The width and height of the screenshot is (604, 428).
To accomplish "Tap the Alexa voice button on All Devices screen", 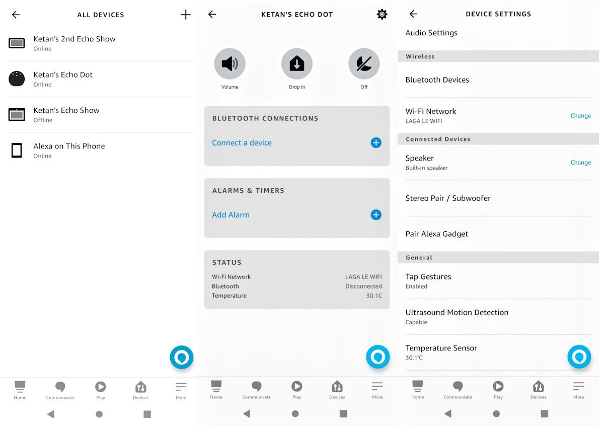I will click(182, 358).
